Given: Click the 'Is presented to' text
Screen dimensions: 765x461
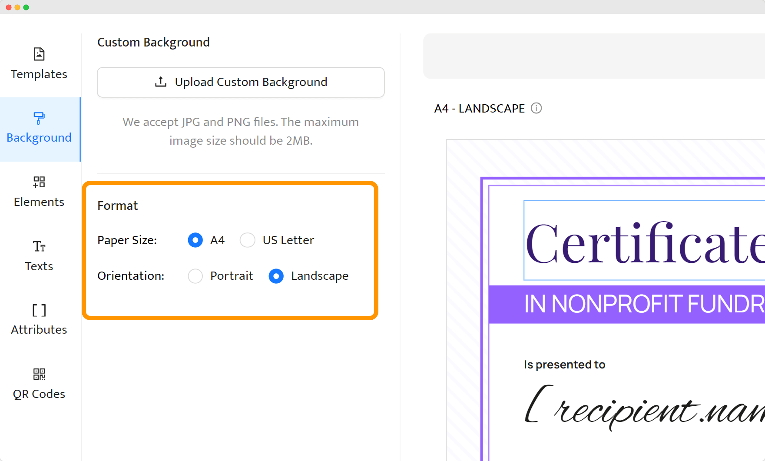Looking at the screenshot, I should click(564, 365).
